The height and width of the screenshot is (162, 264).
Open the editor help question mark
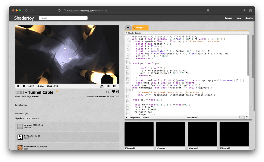point(247,118)
